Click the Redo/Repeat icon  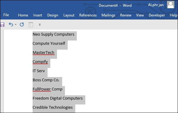click(x=22, y=24)
